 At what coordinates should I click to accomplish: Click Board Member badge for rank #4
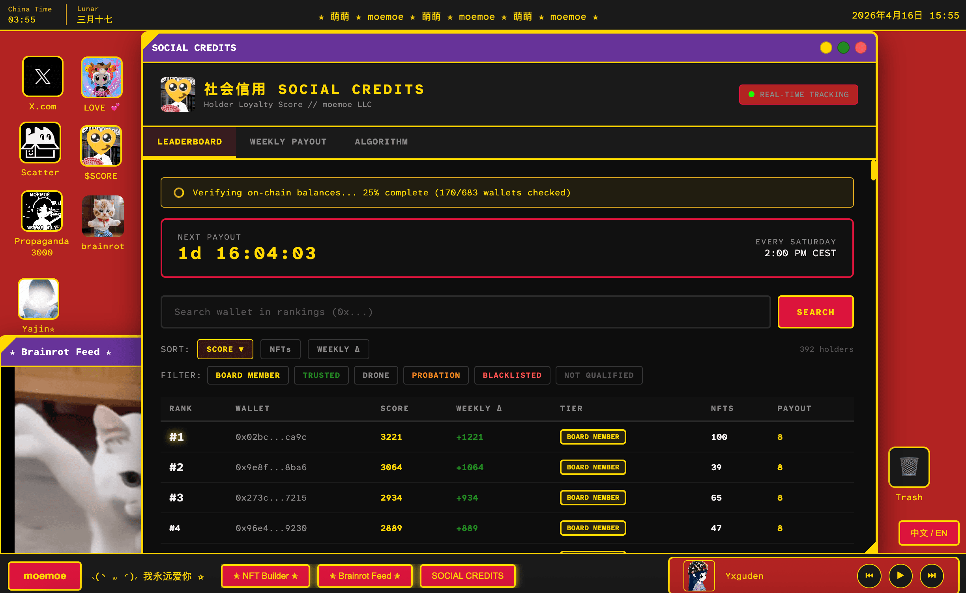tap(593, 528)
